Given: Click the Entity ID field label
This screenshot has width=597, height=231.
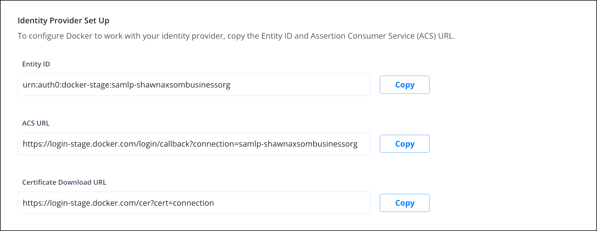Looking at the screenshot, I should [36, 64].
